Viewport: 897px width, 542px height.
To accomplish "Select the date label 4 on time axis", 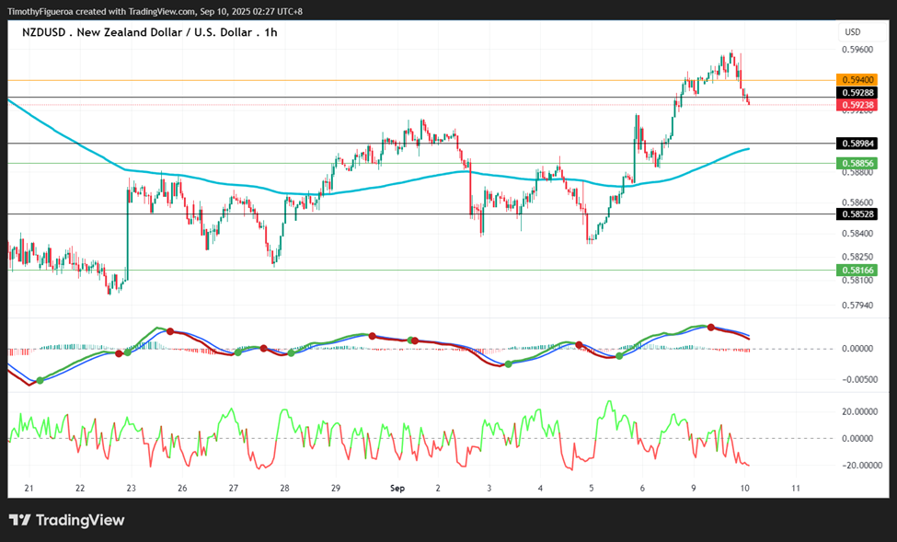I will pyautogui.click(x=540, y=489).
